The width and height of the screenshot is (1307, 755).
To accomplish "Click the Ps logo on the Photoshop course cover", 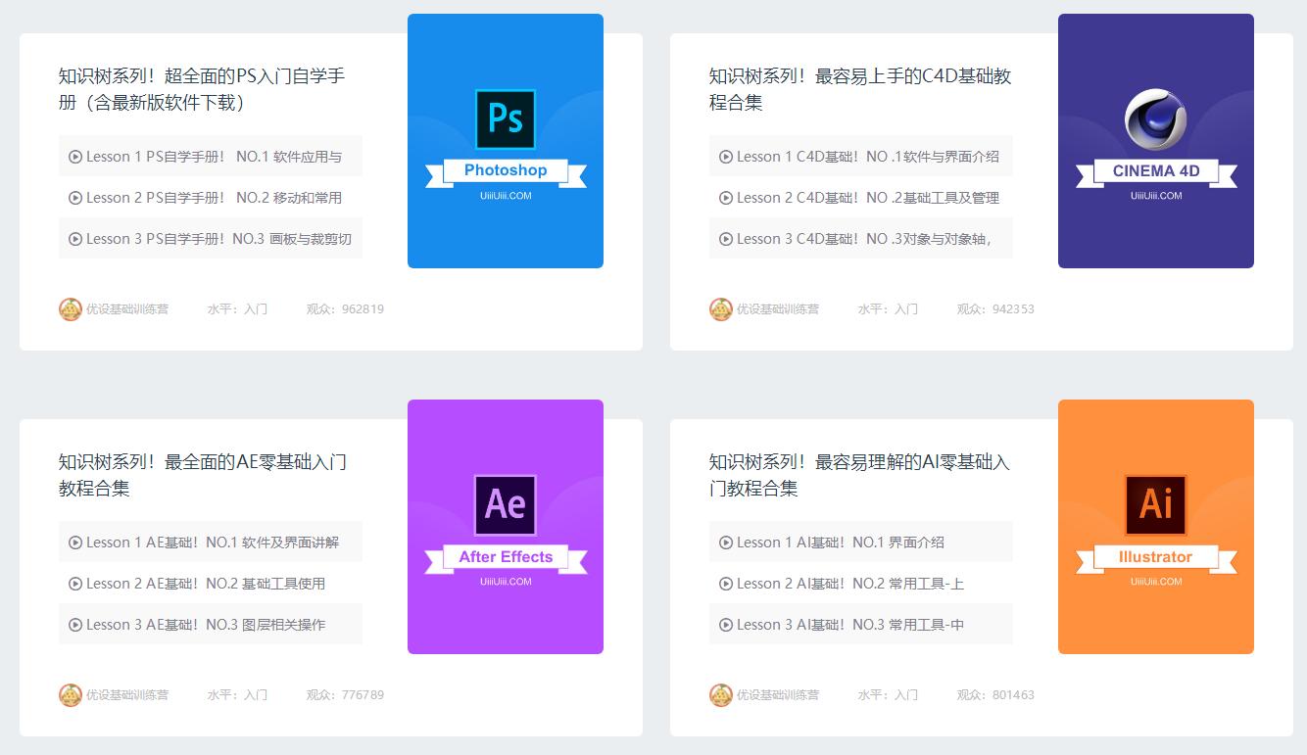I will [506, 117].
